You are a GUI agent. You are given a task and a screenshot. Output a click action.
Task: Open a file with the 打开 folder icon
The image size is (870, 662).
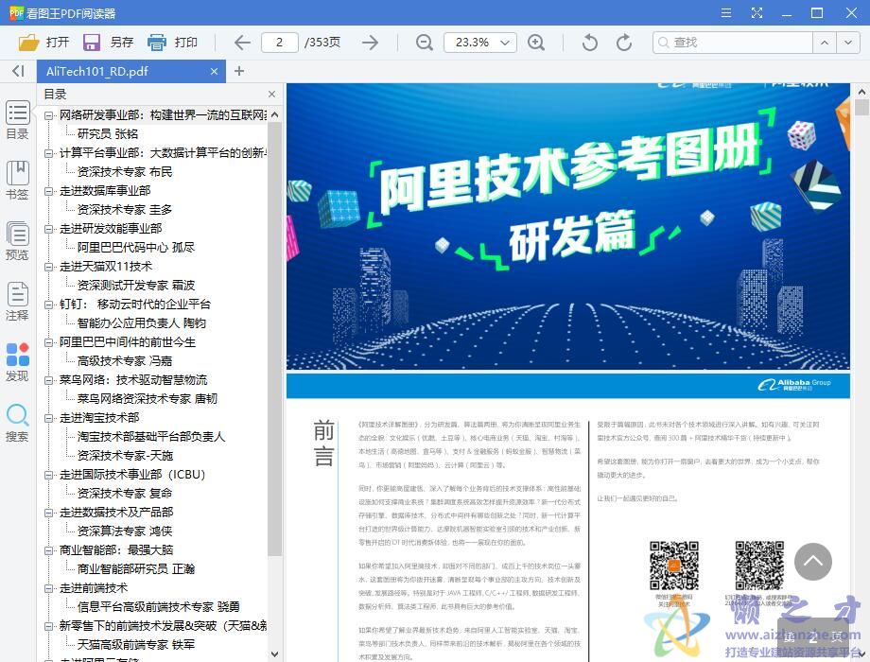(x=28, y=43)
